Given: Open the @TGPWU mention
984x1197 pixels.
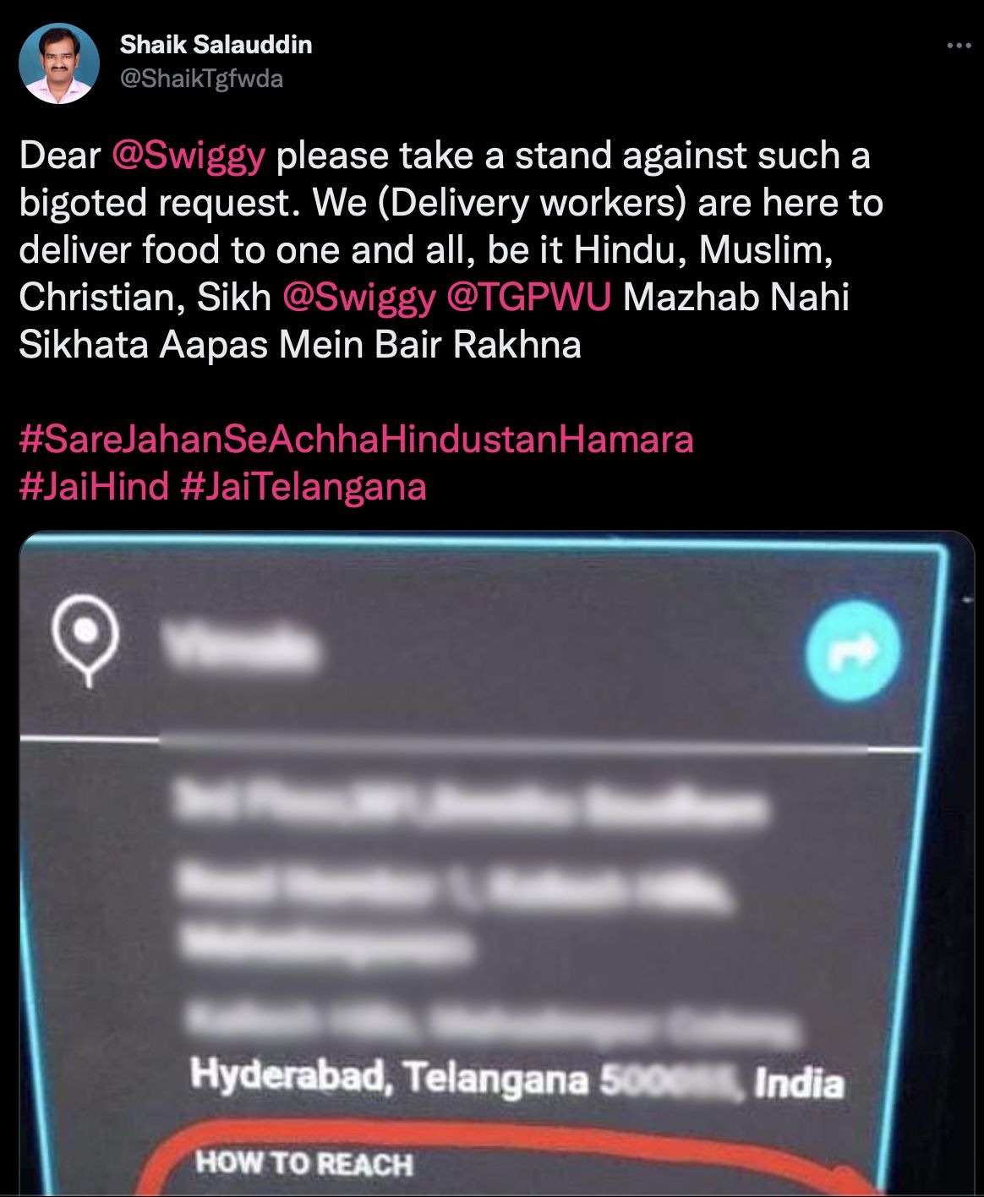Looking at the screenshot, I should (x=528, y=298).
